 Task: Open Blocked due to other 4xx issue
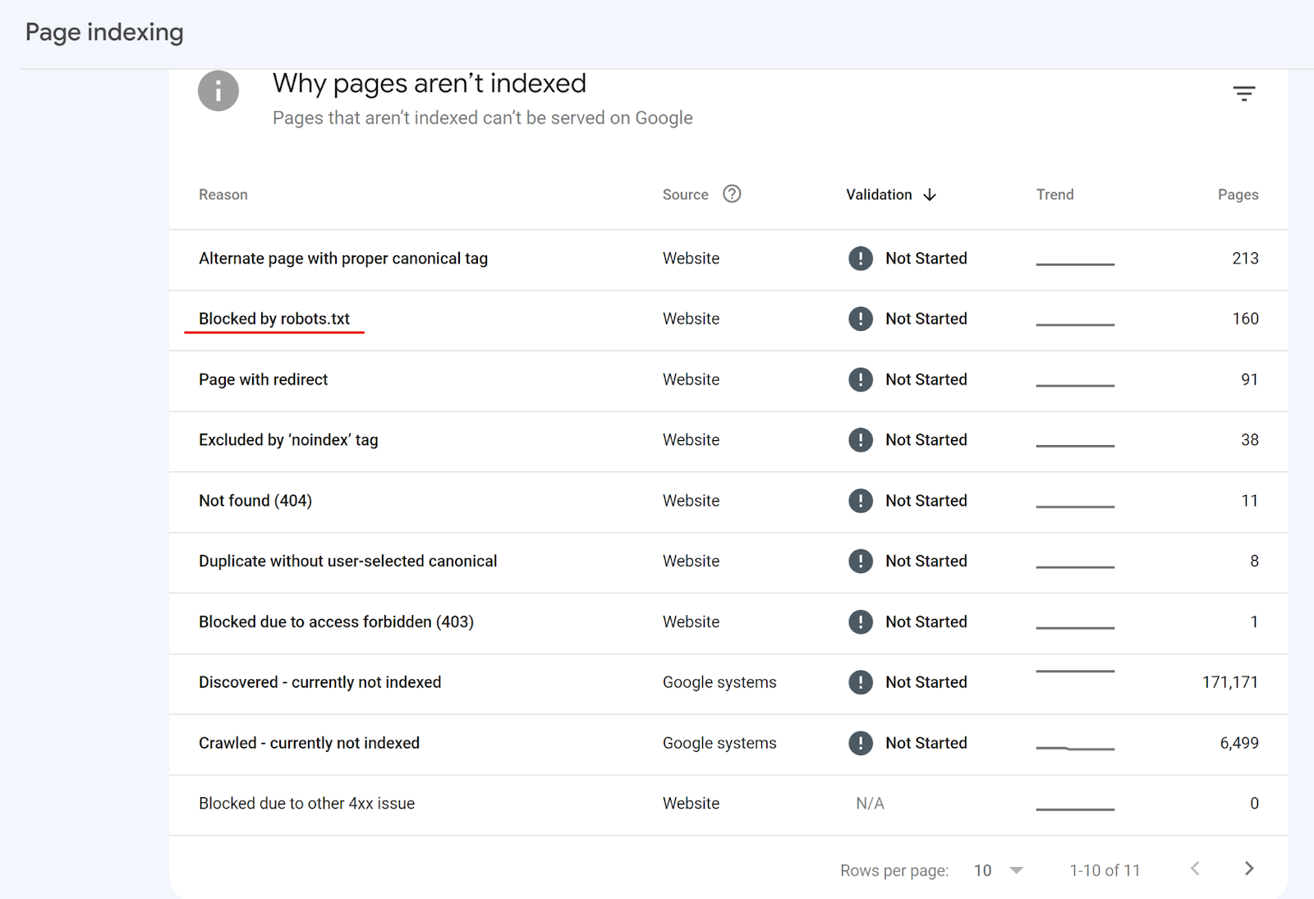pos(306,804)
